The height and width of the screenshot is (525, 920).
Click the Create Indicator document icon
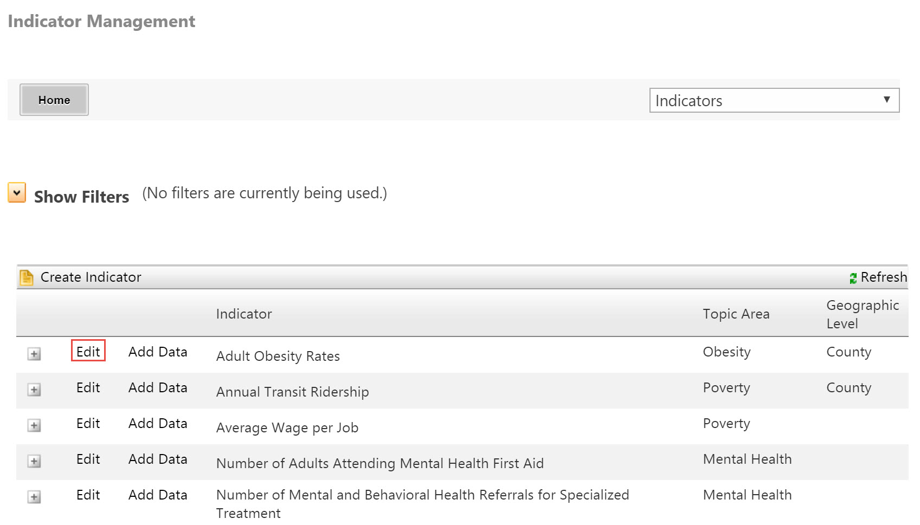26,277
